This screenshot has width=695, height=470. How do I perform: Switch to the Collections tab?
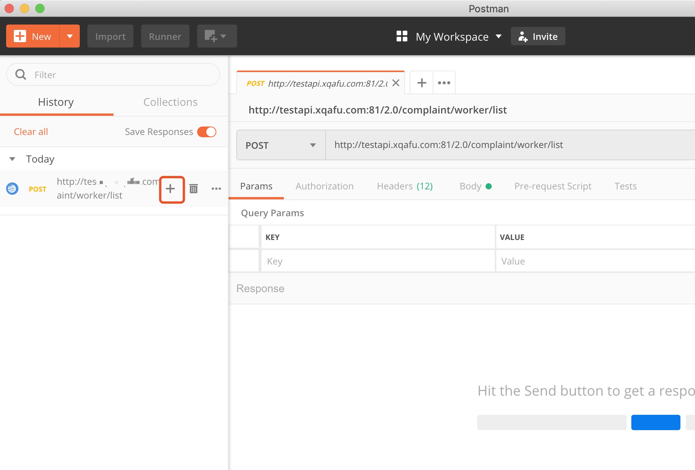[x=170, y=102]
